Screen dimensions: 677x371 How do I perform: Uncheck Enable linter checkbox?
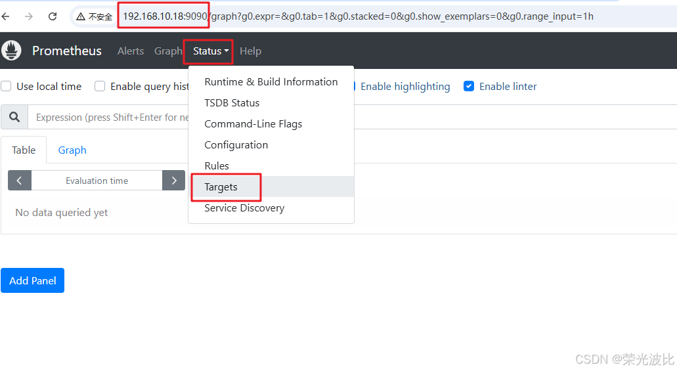click(468, 87)
